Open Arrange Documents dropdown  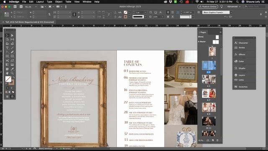coord(59,7)
